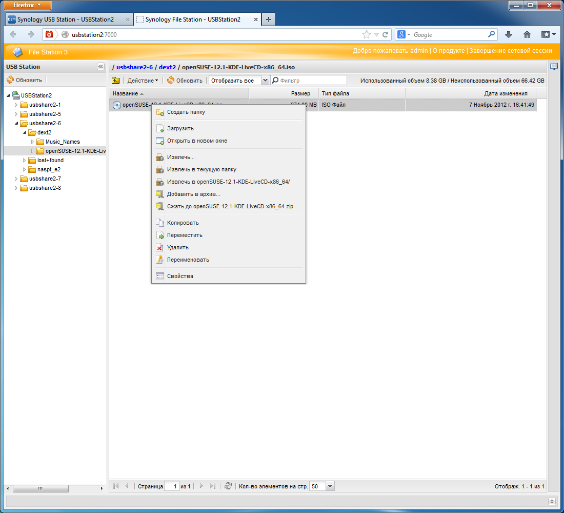Select the naspt_e2 folder in tree
Image resolution: width=564 pixels, height=513 pixels.
click(x=49, y=170)
